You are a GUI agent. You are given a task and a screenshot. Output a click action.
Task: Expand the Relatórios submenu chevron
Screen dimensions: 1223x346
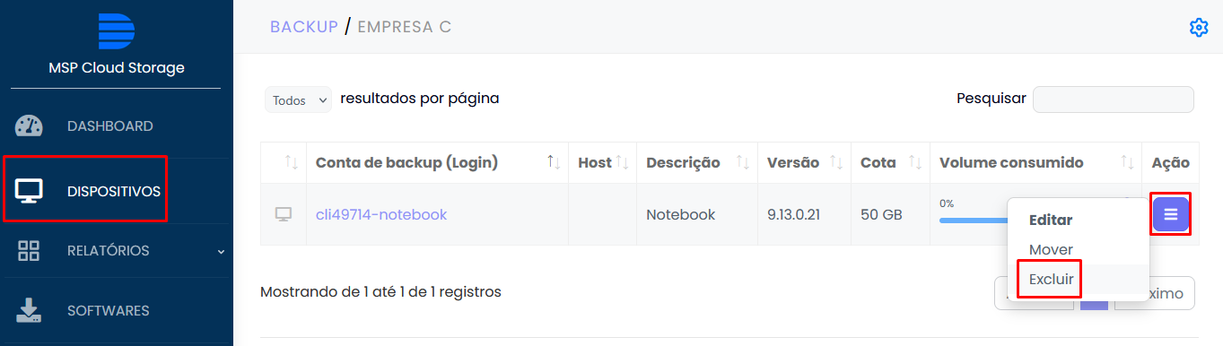[221, 251]
